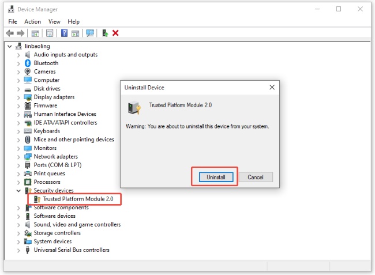The image size is (375, 275).
Task: Expand the Ports (COM & LPT) chevron
Action: tap(18, 165)
